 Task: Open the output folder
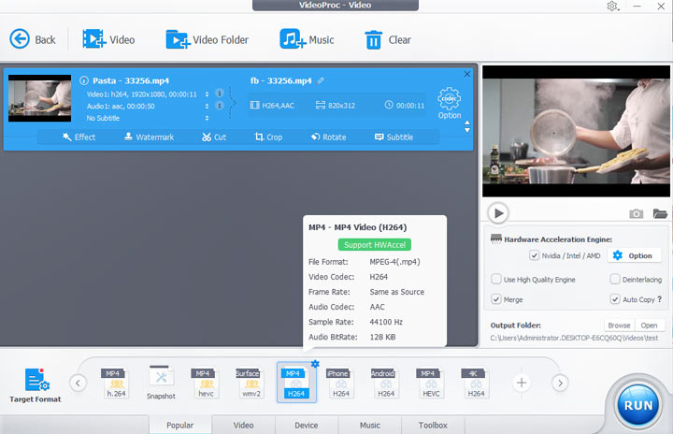tap(649, 325)
